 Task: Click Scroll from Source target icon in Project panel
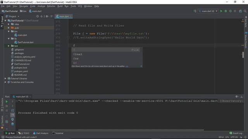[x=38, y=16]
